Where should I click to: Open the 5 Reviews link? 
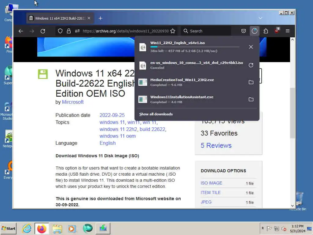pos(216,145)
